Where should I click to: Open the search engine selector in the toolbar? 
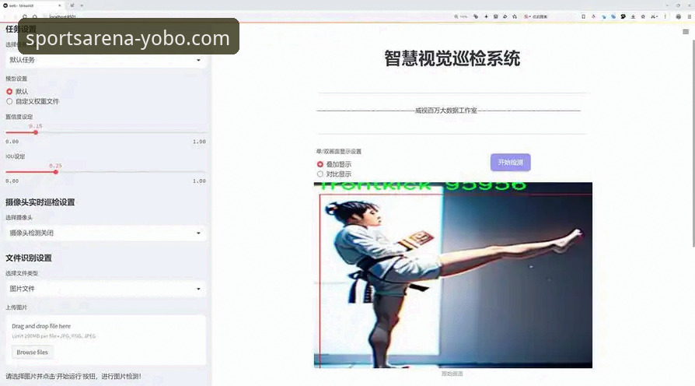click(x=527, y=16)
